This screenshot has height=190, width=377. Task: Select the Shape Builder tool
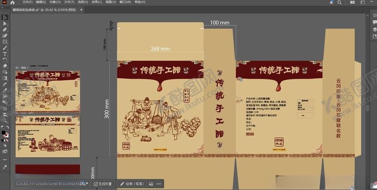tap(4, 72)
